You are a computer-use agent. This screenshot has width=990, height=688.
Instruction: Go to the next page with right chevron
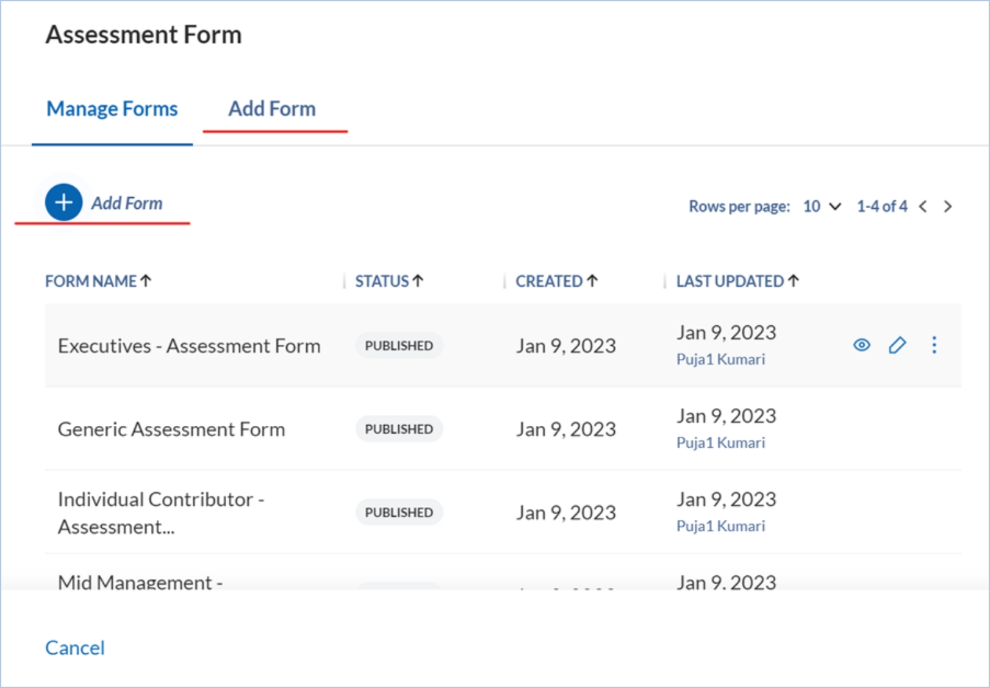(x=947, y=207)
